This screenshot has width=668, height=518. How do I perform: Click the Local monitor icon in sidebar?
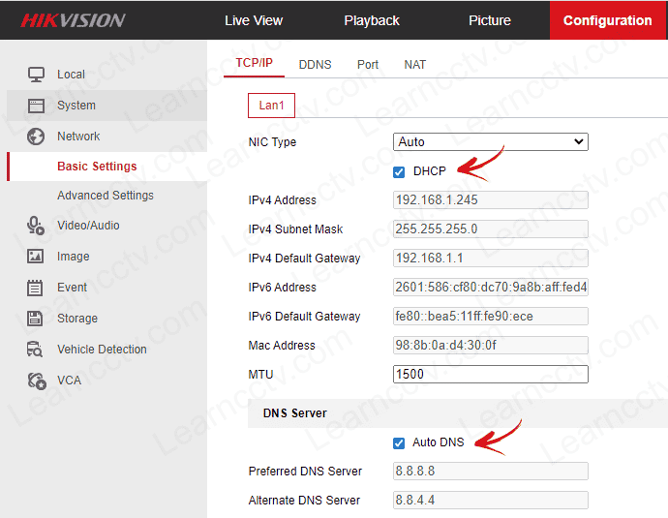click(36, 75)
